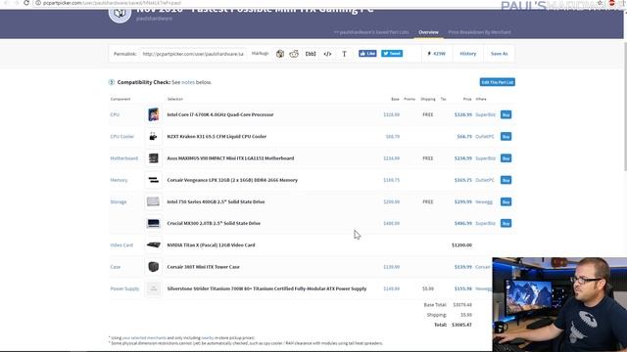
Task: Select the BBCode markup icon
Action: click(x=311, y=54)
